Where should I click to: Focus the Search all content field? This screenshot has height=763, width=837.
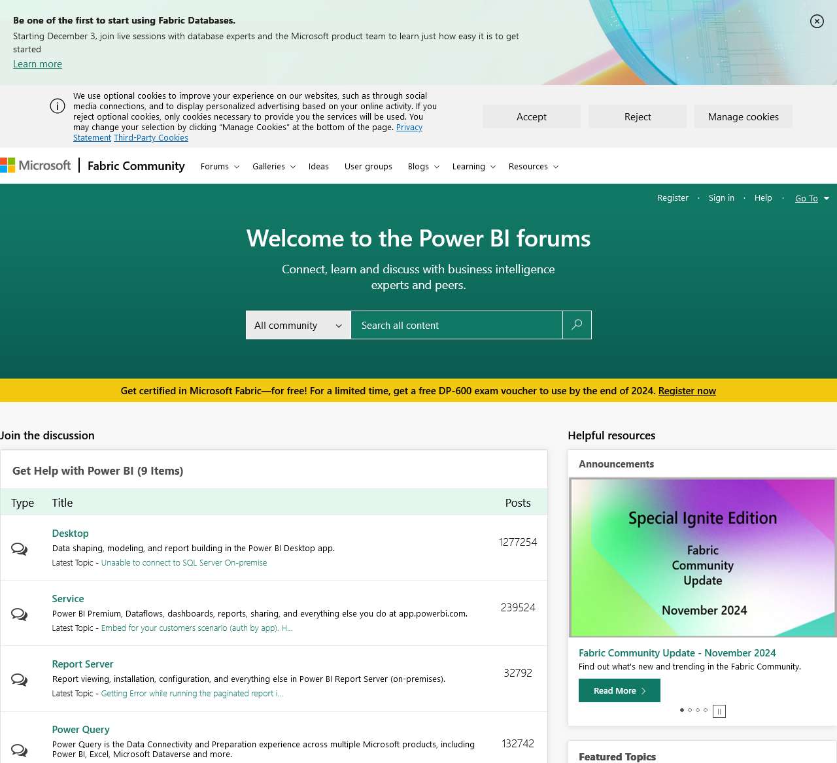click(x=456, y=325)
